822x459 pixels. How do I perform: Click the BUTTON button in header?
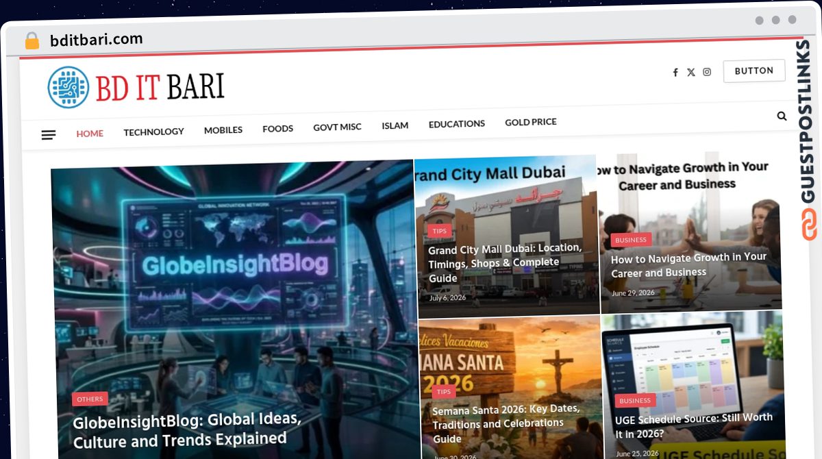point(754,71)
